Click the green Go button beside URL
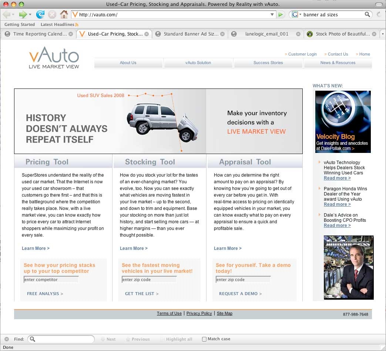The height and width of the screenshot is (351, 386). point(281,14)
